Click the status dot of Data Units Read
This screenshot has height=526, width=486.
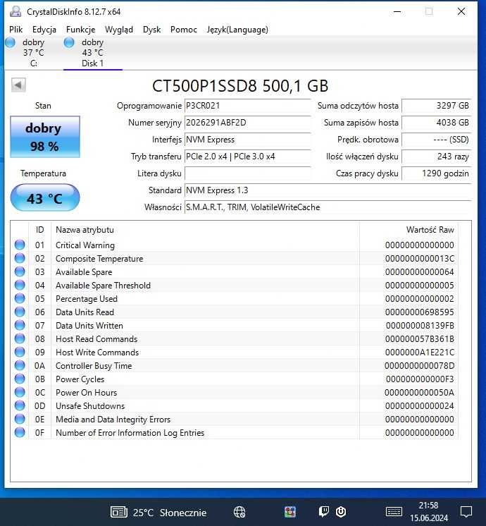(x=20, y=312)
